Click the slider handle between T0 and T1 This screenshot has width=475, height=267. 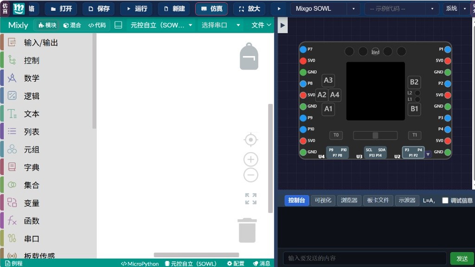[375, 135]
